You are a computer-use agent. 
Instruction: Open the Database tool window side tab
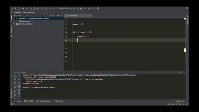click(x=187, y=20)
